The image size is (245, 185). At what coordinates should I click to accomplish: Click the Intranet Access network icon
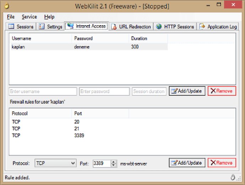pos(70,26)
